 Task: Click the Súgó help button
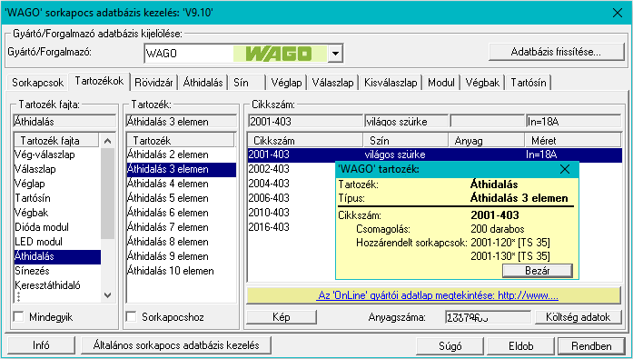pos(450,346)
